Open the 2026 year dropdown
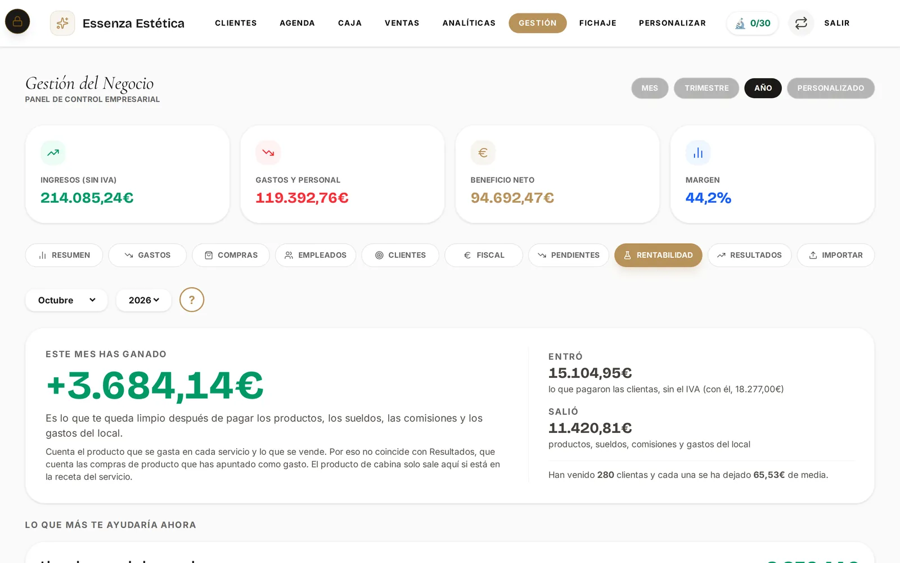The height and width of the screenshot is (563, 900). (x=143, y=300)
